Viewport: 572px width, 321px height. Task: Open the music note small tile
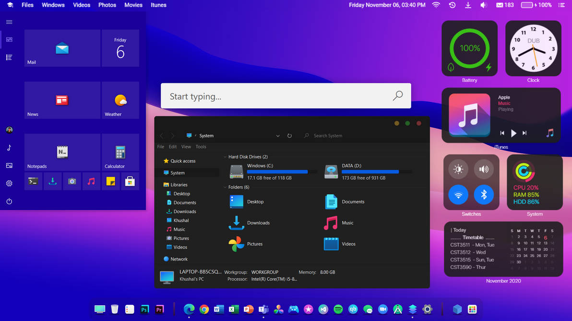pyautogui.click(x=91, y=181)
